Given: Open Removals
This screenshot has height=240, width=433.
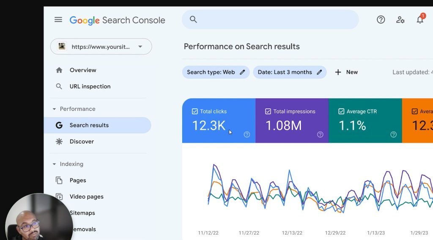Looking at the screenshot, I should (85, 229).
